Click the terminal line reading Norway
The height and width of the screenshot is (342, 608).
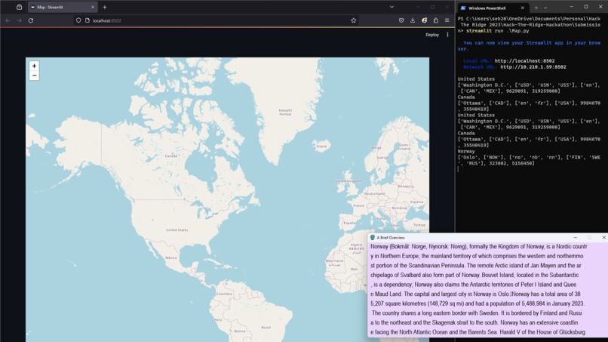coord(466,152)
